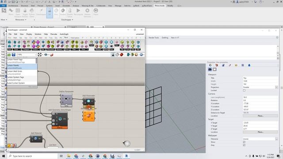
Task: Open File Explorer from Windows taskbar
Action: (69, 156)
